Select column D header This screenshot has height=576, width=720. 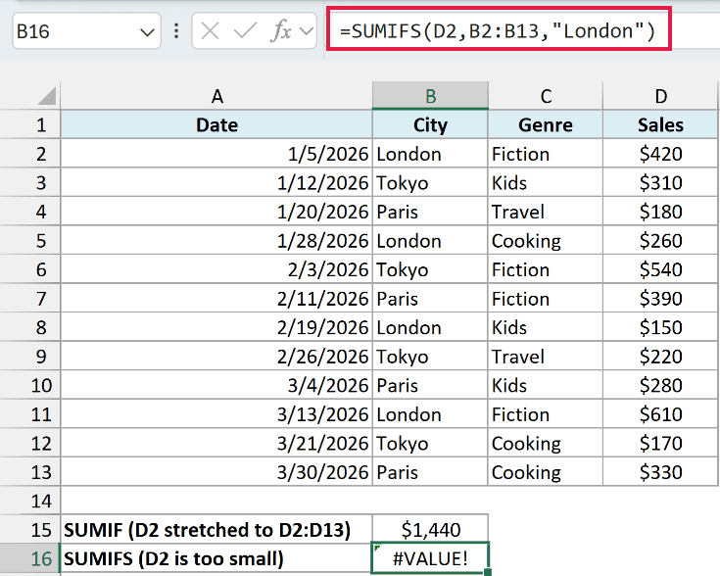coord(660,96)
